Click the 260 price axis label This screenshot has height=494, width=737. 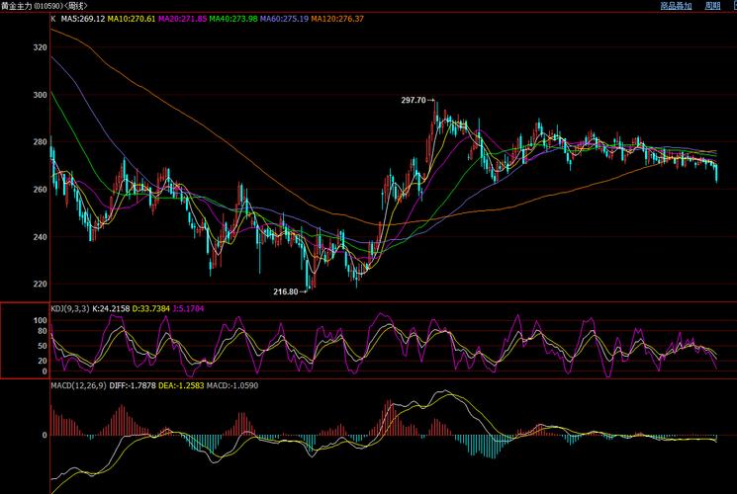[41, 190]
